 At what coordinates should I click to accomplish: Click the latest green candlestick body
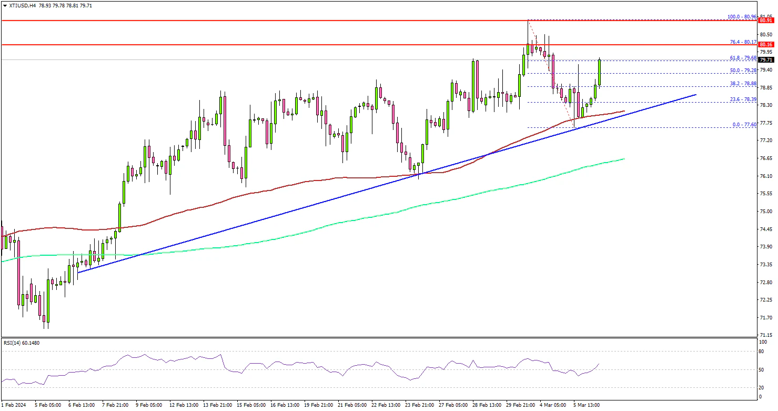[600, 73]
